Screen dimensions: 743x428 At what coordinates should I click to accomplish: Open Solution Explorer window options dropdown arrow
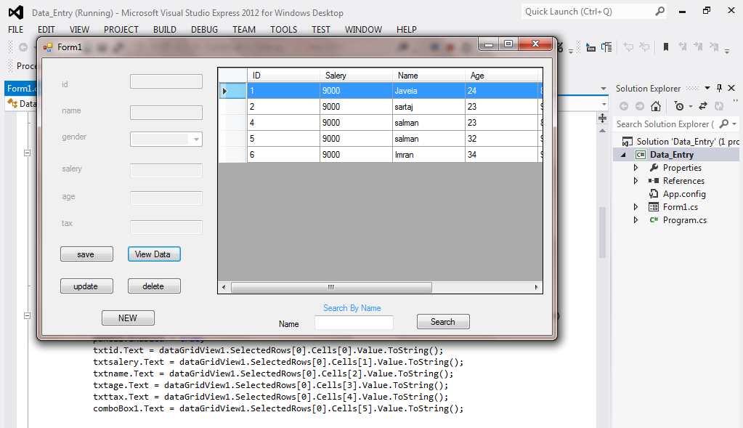[x=707, y=88]
